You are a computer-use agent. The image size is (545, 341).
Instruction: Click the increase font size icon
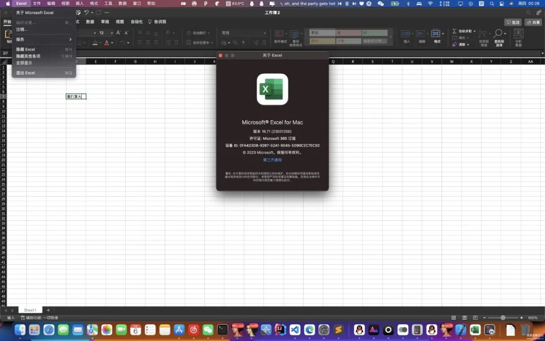(x=118, y=33)
